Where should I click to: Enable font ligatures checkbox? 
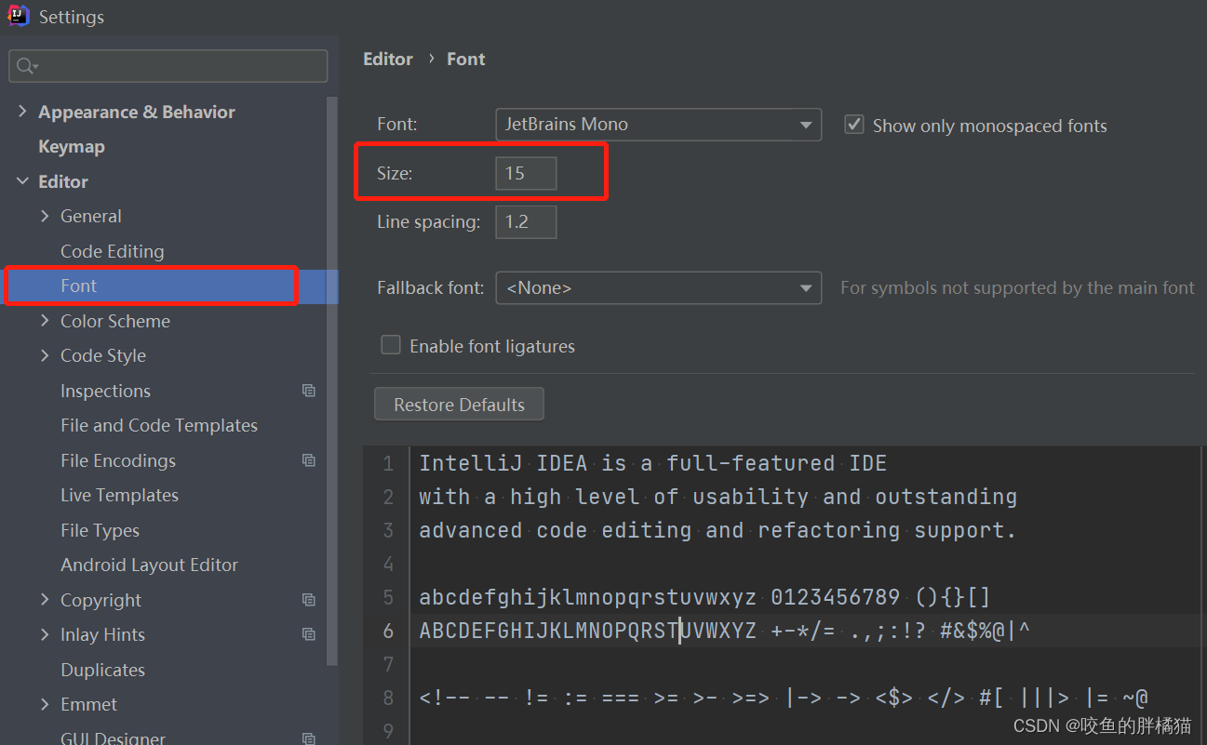tap(391, 345)
